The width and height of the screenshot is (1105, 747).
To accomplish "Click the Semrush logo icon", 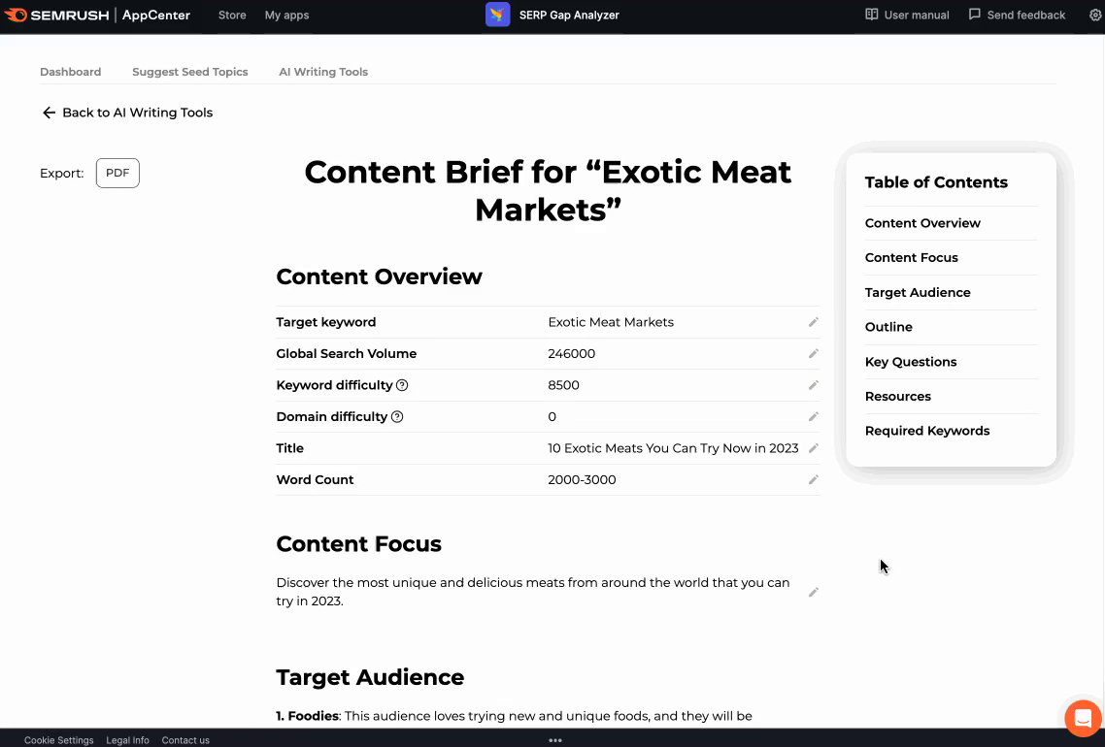I will (x=16, y=15).
